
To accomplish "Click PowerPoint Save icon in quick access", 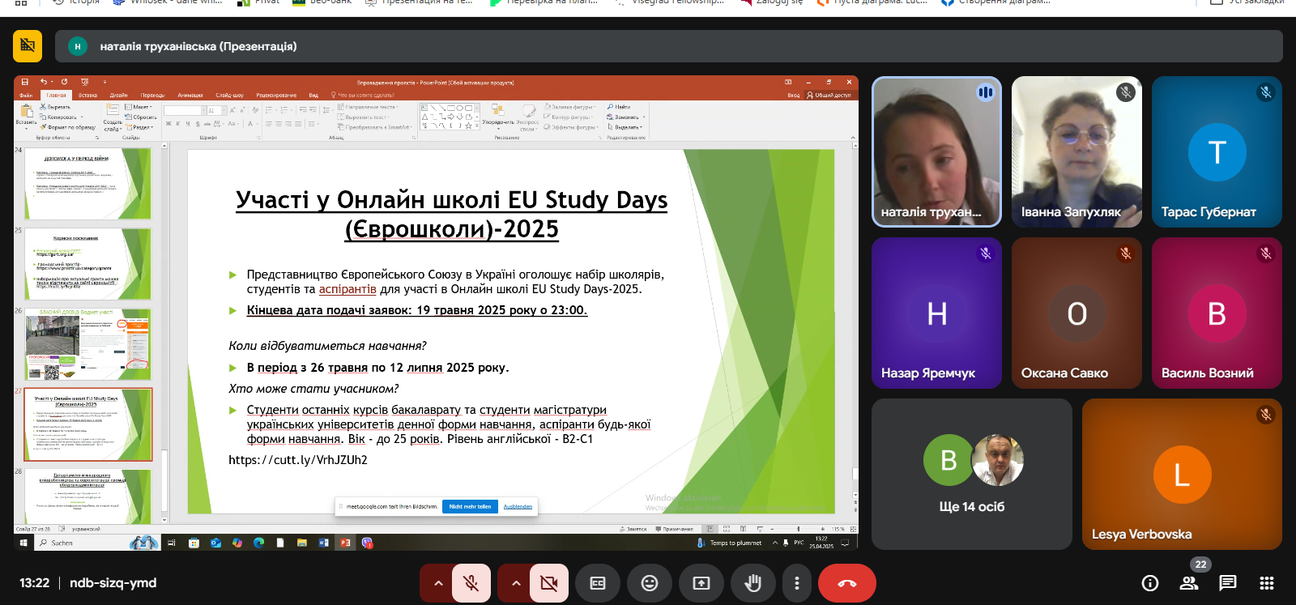I will click(x=25, y=82).
